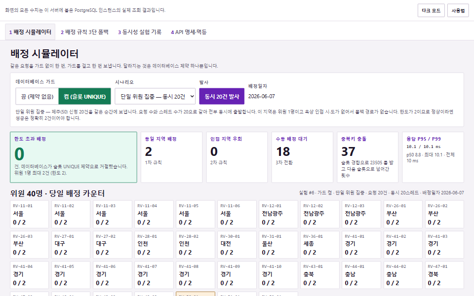Viewport: 474px width, 296px height.
Task: Select the 배정 시뮬레이터 tab
Action: point(30,32)
